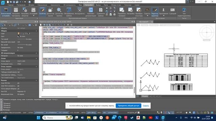This screenshot has height=121, width=216.
Task: Expand the Скрипты dropdown in ribbon
Action: 147,16
